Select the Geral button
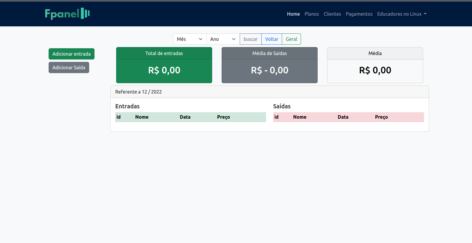The height and width of the screenshot is (243, 472). tap(292, 39)
